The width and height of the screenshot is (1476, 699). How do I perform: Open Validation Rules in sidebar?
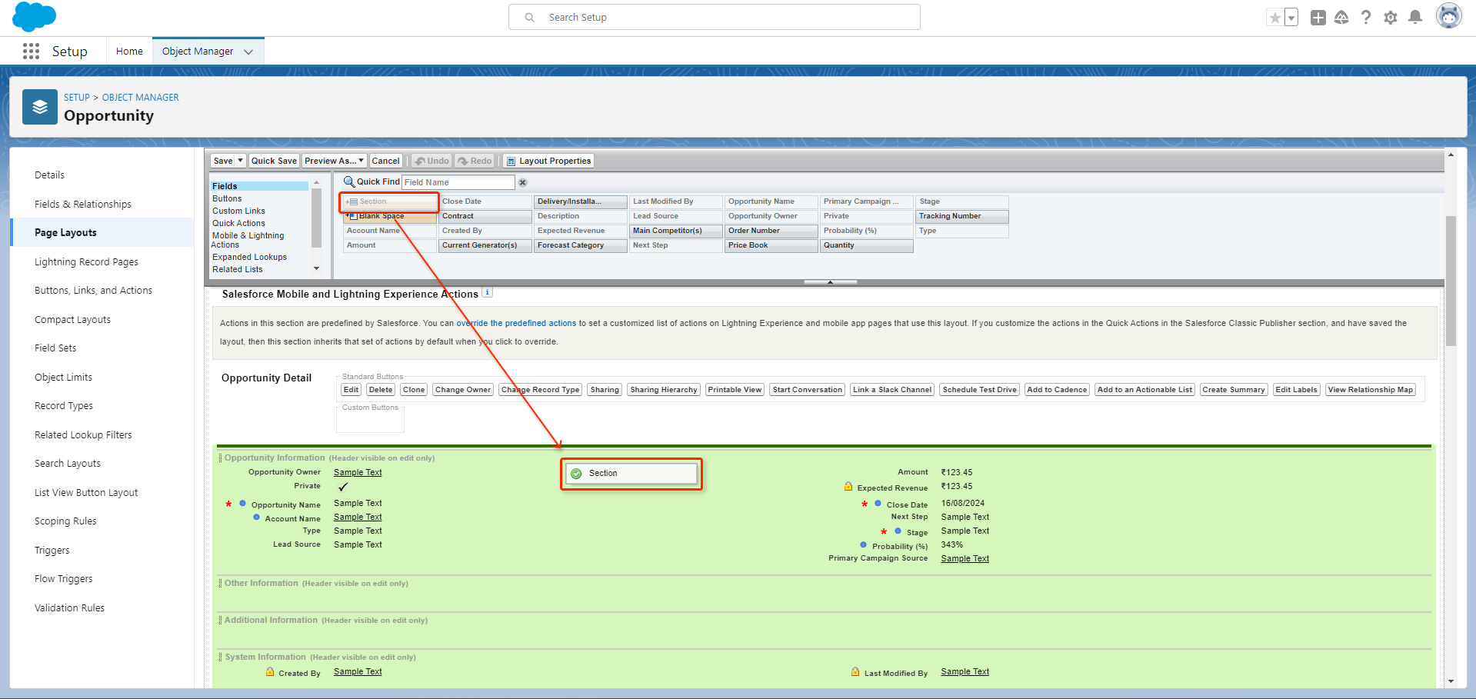click(x=69, y=608)
